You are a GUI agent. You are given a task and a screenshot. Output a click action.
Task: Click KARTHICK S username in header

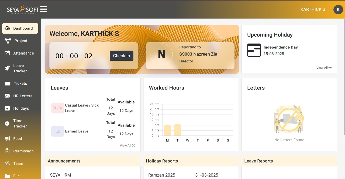(x=313, y=9)
